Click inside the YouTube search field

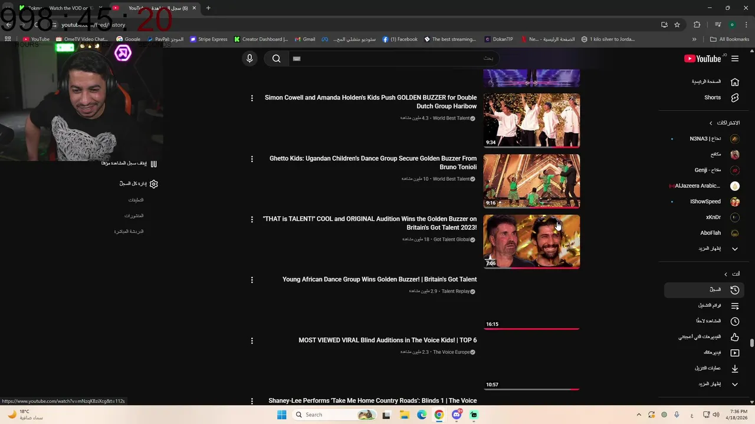[393, 58]
